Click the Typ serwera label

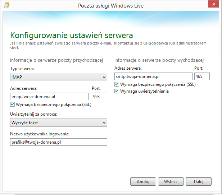point(22,69)
